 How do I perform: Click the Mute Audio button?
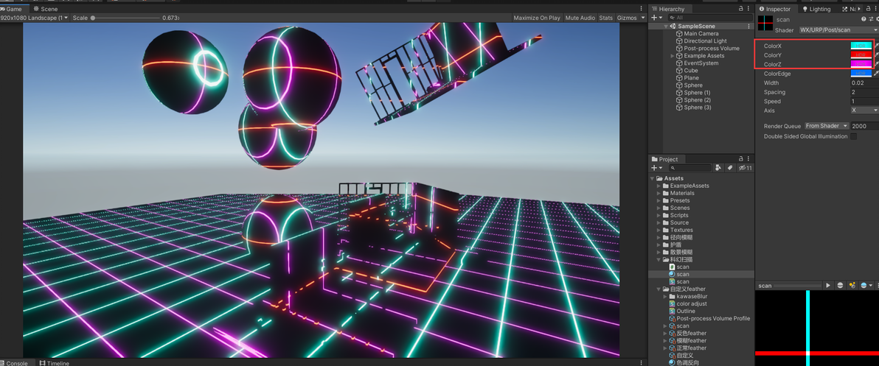(580, 18)
